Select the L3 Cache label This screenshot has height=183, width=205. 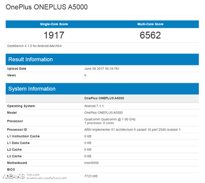pyautogui.click(x=14, y=156)
